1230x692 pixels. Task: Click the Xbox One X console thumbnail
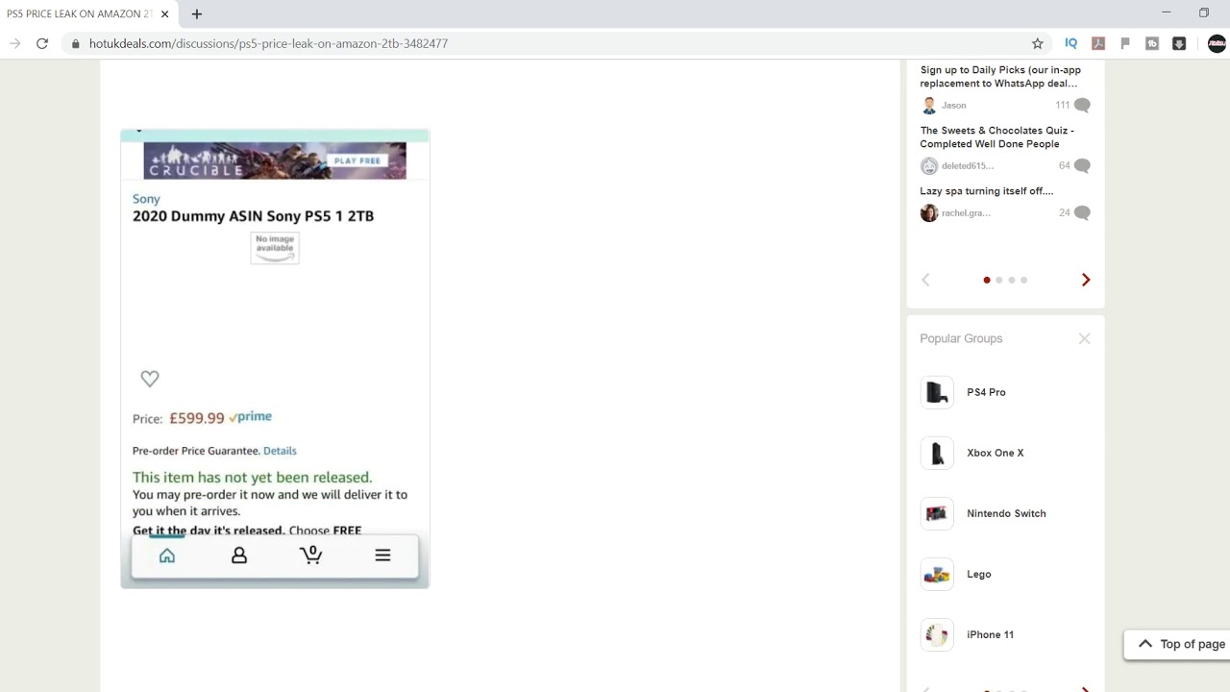(937, 453)
